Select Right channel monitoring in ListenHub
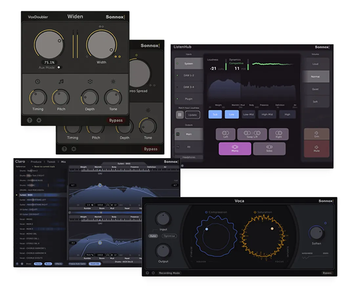347x293 pixels. [x=279, y=134]
